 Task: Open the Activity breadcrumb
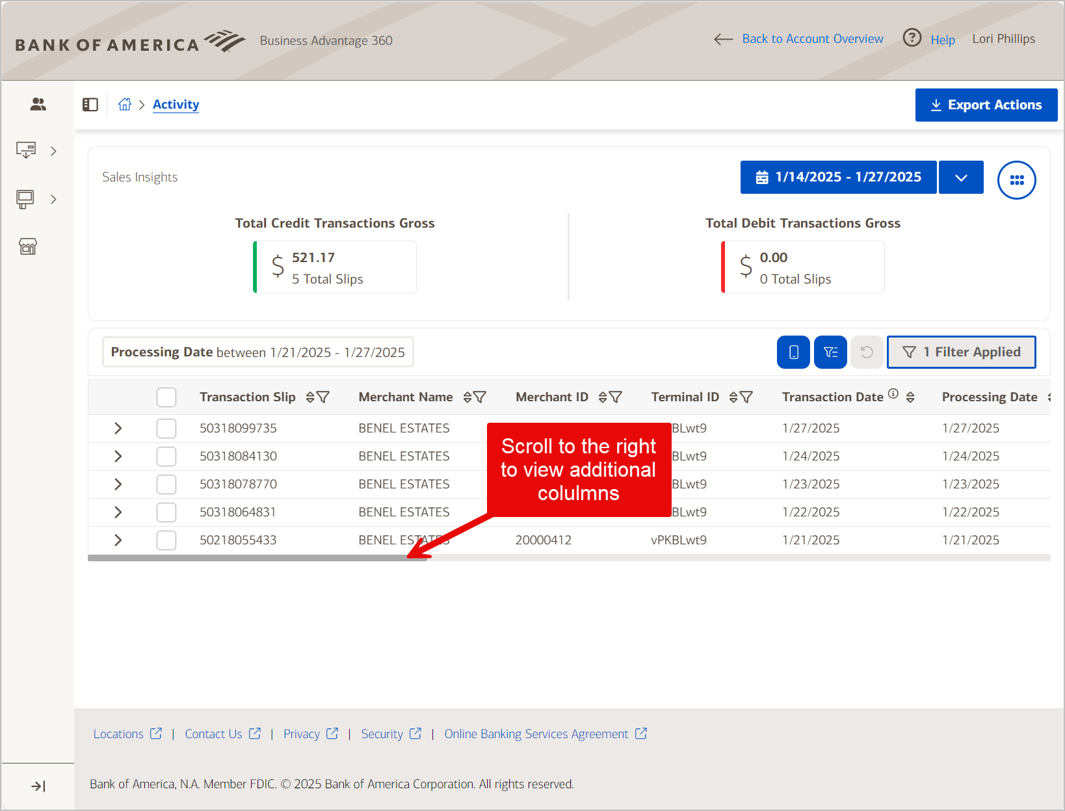point(176,105)
